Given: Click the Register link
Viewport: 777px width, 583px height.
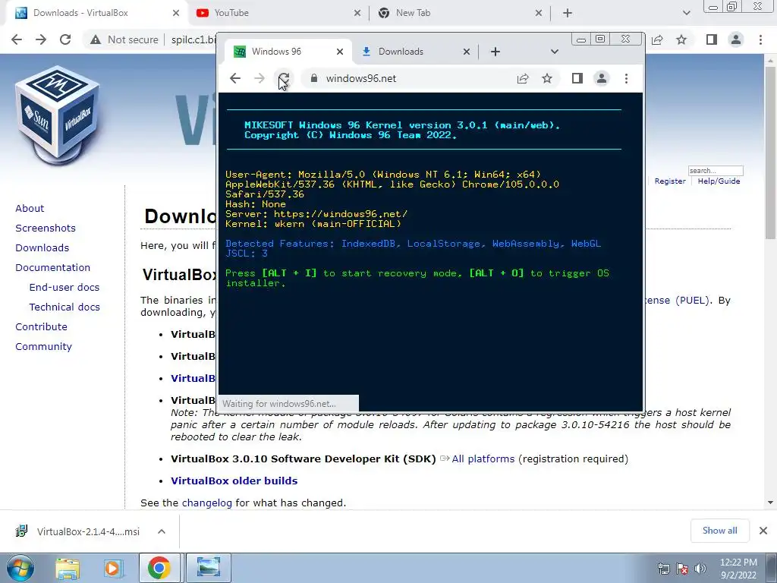Looking at the screenshot, I should tap(670, 181).
